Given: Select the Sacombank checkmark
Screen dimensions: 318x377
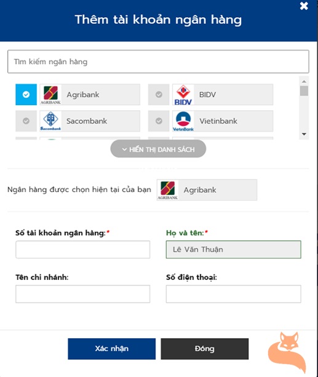Looking at the screenshot, I should [26, 121].
